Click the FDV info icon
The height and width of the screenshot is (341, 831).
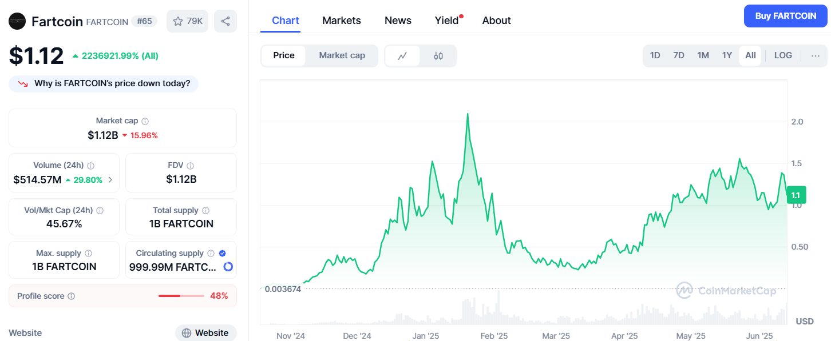coord(190,166)
